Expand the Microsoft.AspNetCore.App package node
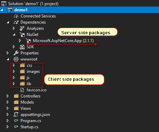 (x=20, y=41)
